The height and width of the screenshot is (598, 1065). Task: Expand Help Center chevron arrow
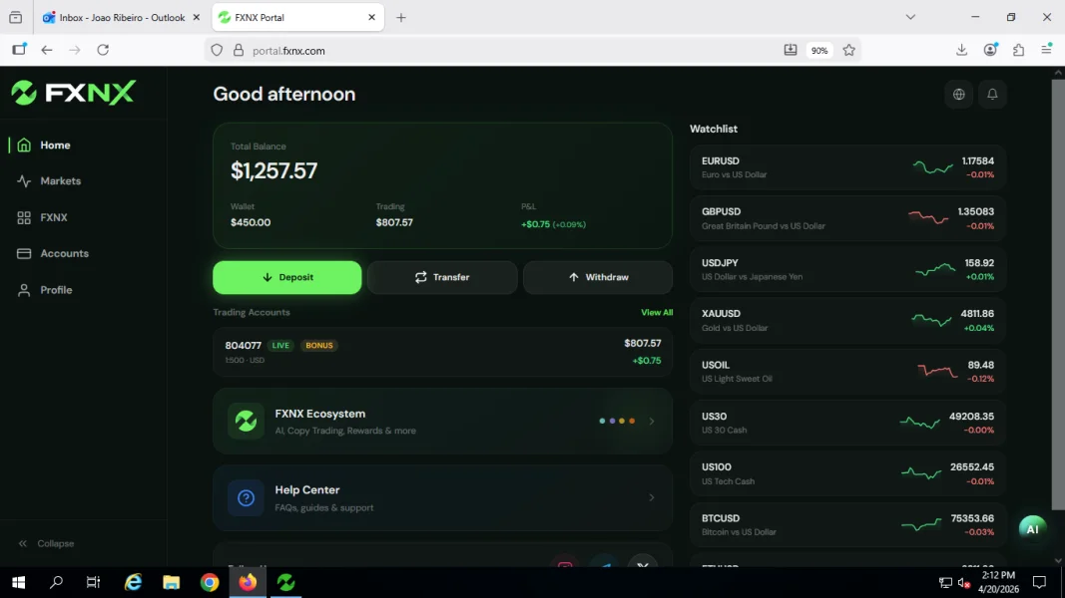(652, 497)
